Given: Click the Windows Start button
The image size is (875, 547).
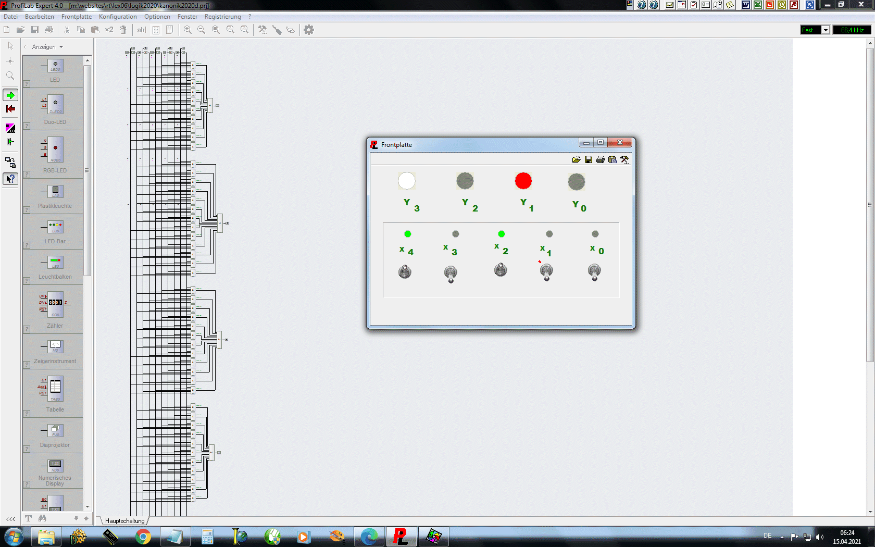Looking at the screenshot, I should [14, 537].
